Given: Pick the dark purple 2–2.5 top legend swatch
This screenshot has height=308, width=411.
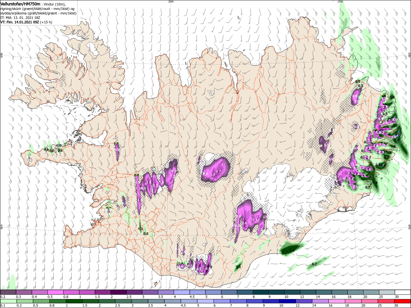Looking at the screenshot, I should point(118,292).
